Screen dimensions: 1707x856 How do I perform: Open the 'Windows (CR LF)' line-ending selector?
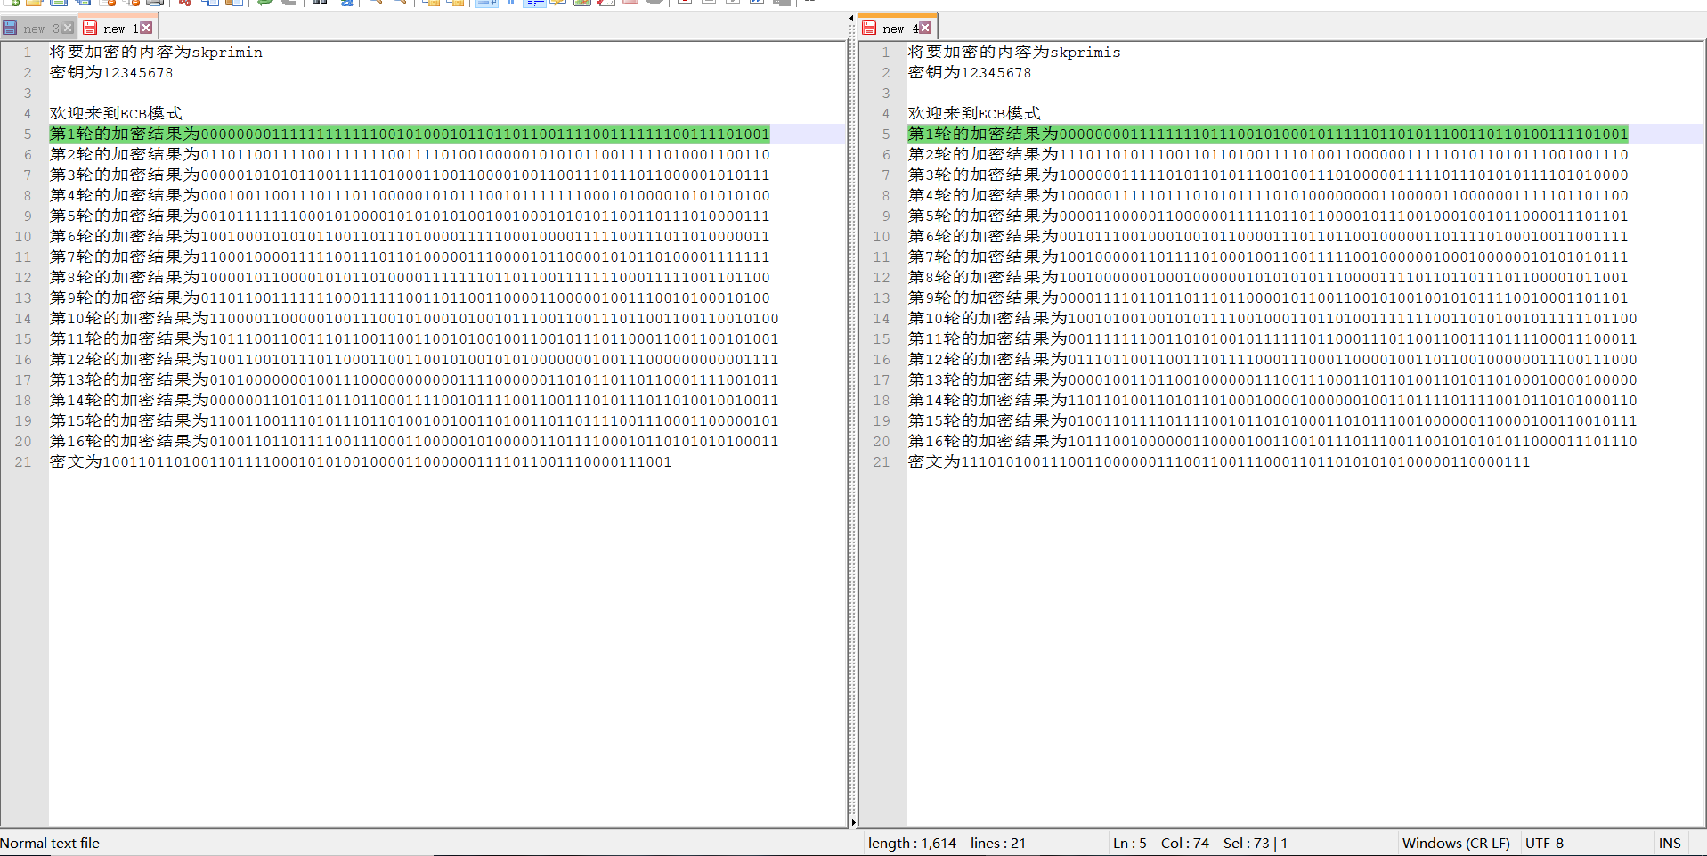point(1456,844)
